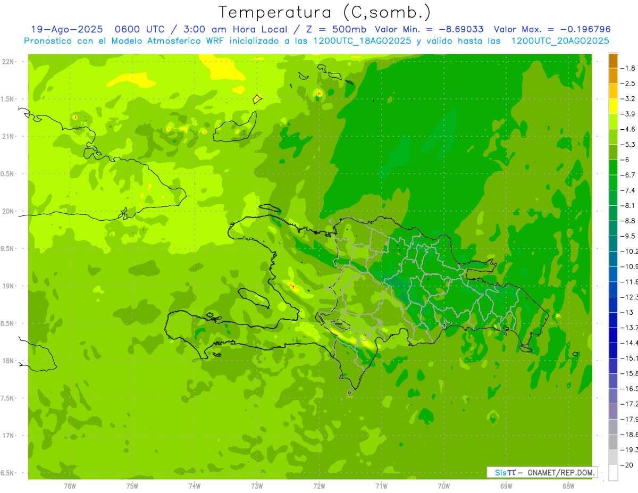Click the "-15.8" colorbar value
The width and height of the screenshot is (638, 493).
click(x=629, y=373)
